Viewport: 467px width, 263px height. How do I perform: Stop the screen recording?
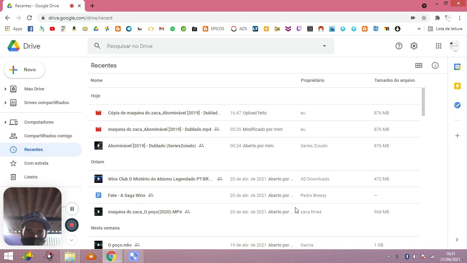72,225
